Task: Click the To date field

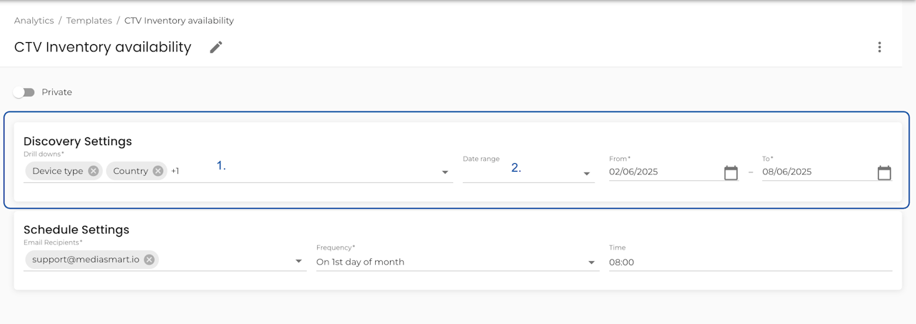Action: (x=816, y=172)
